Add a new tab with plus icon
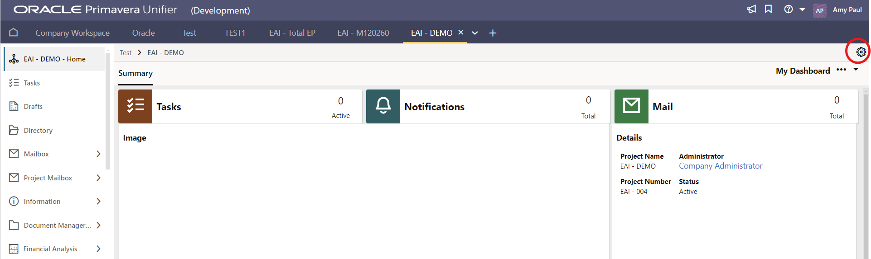This screenshot has width=871, height=259. click(493, 33)
